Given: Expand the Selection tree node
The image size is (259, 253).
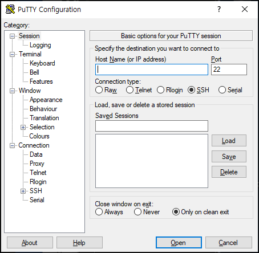Looking at the screenshot, I should (x=23, y=127).
